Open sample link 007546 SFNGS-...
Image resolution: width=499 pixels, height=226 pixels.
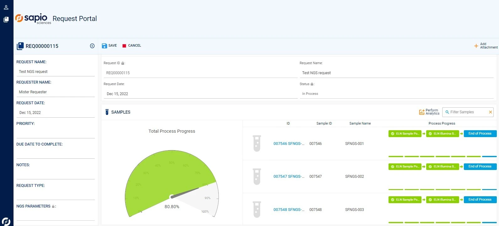(289, 144)
